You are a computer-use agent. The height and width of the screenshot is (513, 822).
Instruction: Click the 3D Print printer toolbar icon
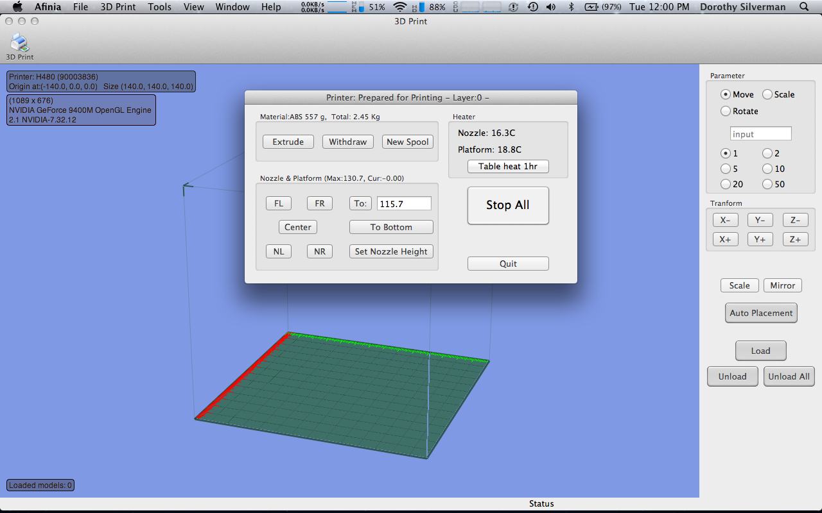click(x=20, y=44)
